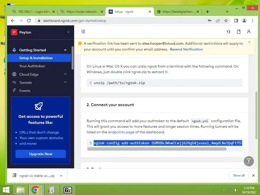
Task: Close the router-network tab
Action: 102,12
